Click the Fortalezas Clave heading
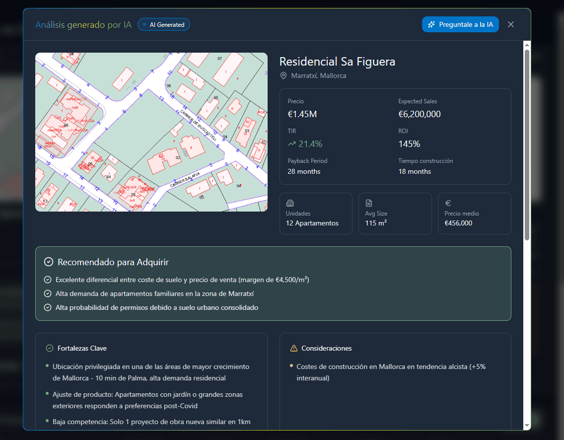Screen dimensions: 564x440 82,348
